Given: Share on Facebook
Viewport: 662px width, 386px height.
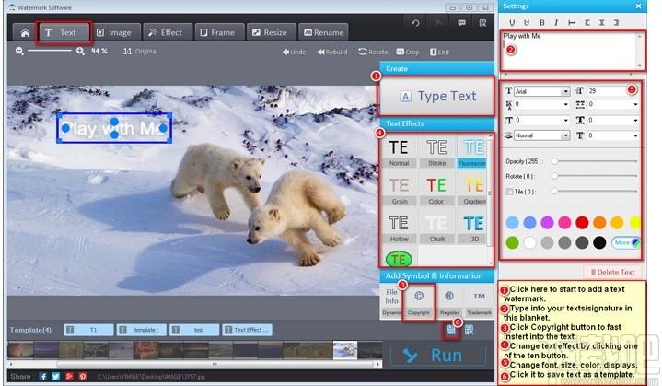Looking at the screenshot, I should [43, 376].
